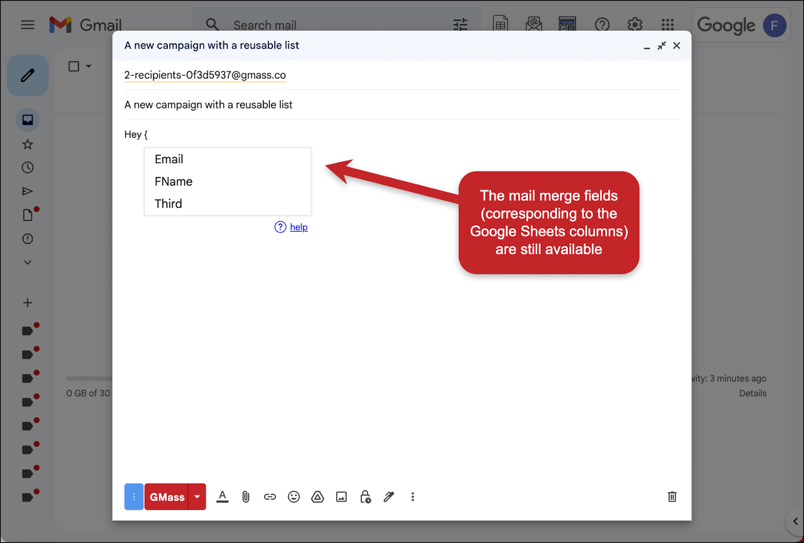Expand More labels chevron in sidebar
The height and width of the screenshot is (543, 804).
(x=28, y=262)
